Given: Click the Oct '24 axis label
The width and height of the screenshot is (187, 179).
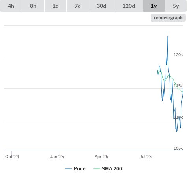Looking at the screenshot, I should point(12,157).
